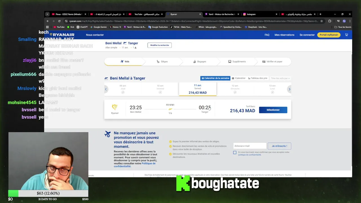Switch to the Suppléments step tab
361x203 pixels.
237,61
